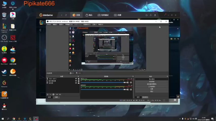The width and height of the screenshot is (216, 121).
Task: Open the 文件(F) menu in OBS
Action: coord(49,24)
